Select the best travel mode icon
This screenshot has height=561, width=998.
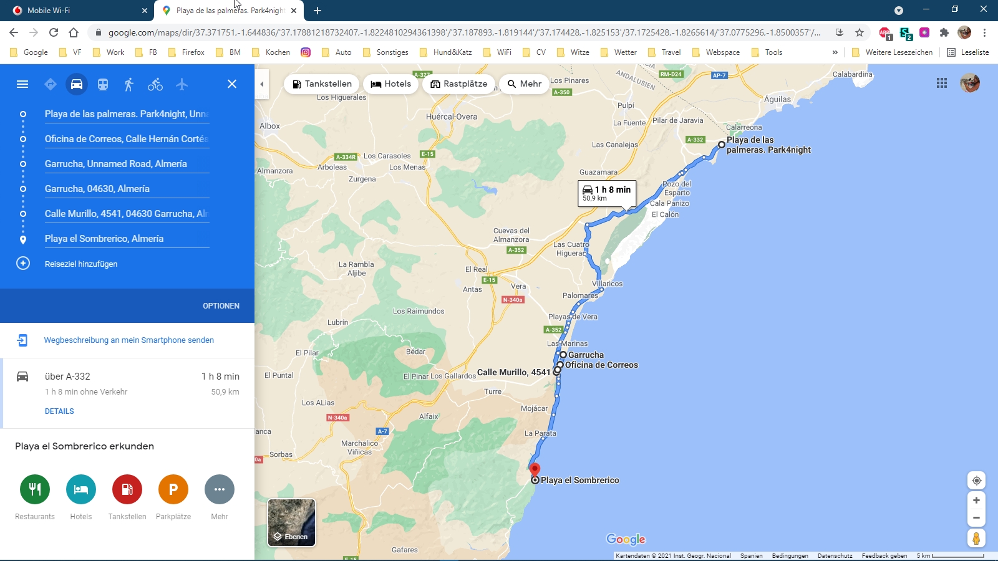(x=51, y=84)
